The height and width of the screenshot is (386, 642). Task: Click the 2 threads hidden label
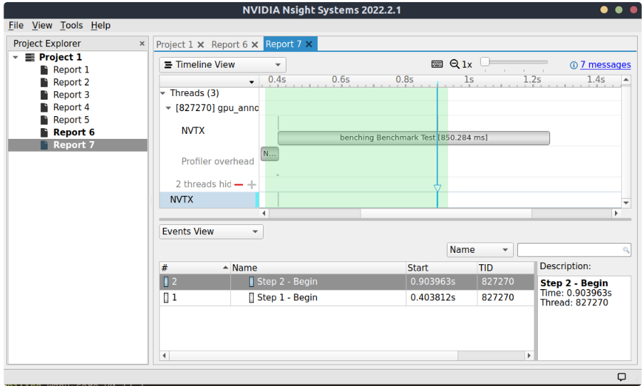pyautogui.click(x=204, y=184)
